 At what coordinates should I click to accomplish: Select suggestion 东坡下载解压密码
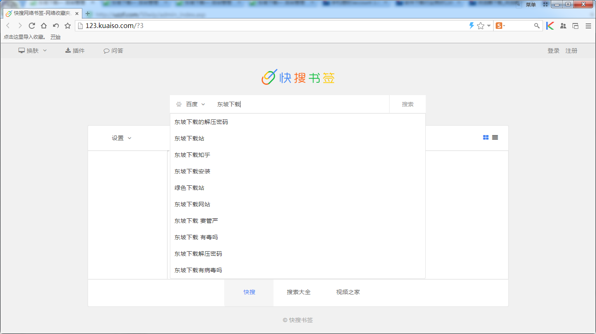pyautogui.click(x=298, y=254)
